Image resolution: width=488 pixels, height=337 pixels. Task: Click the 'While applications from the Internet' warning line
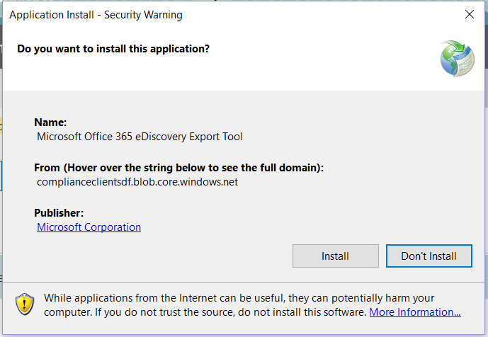tap(239, 298)
